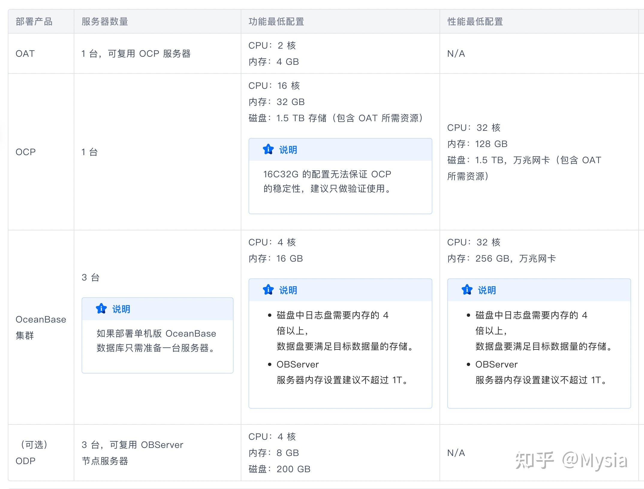Screen dimensions: 644x489
Task: Click the N/A cell in the OAT row
Action: (456, 54)
